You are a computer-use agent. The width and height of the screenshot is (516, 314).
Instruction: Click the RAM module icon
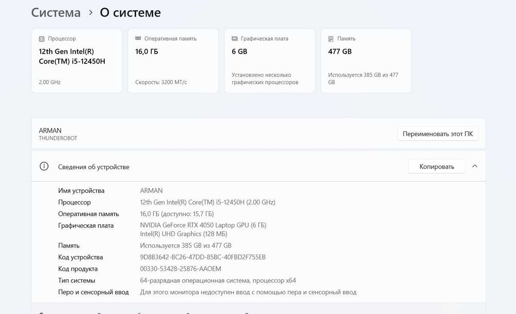[138, 39]
